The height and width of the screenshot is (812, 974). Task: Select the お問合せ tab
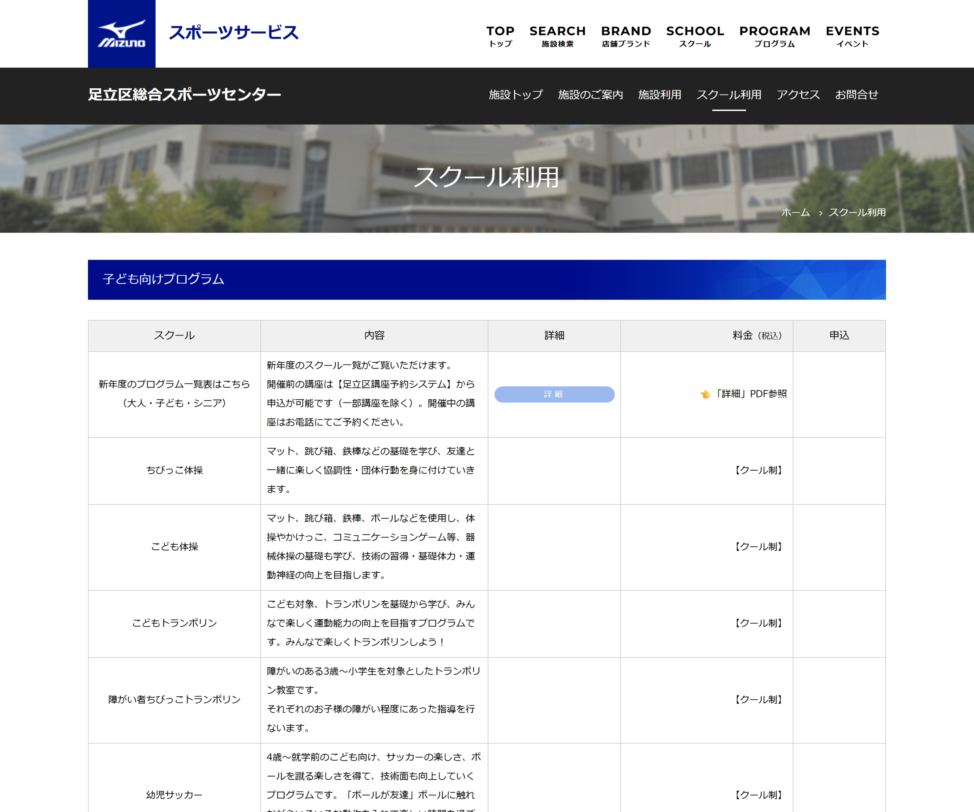(857, 95)
